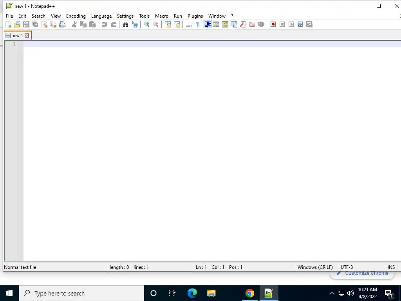The image size is (401, 301).
Task: Click the Close All toolbar icon
Action: (53, 24)
